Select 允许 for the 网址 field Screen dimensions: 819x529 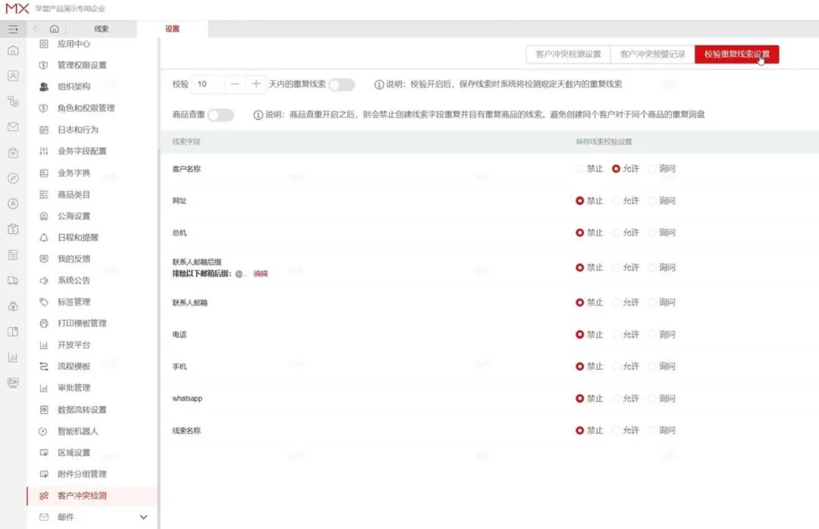[625, 200]
